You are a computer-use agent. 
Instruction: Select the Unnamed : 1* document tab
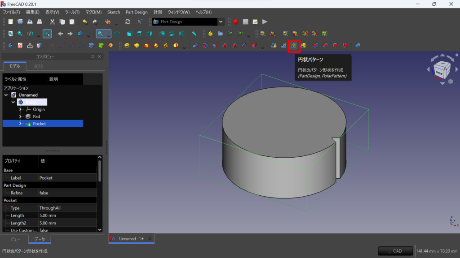131,239
